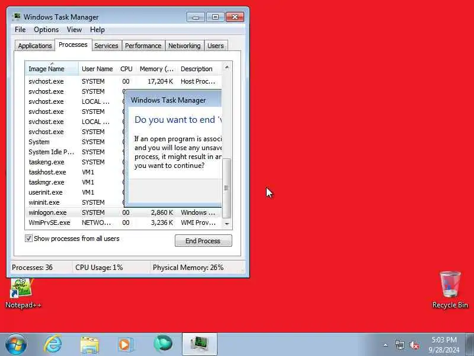Click the muted volume tray icon

point(414,345)
